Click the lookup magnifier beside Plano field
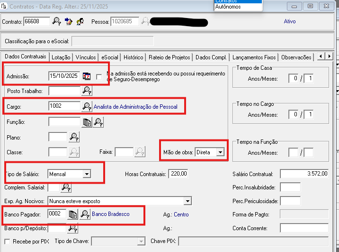Image resolution: width=339 pixels, height=252 pixels. (x=74, y=137)
